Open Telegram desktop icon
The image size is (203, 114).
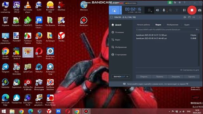click(x=5, y=68)
